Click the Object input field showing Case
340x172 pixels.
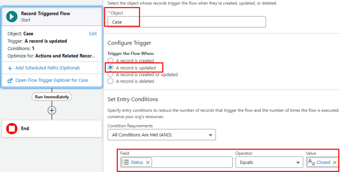[187, 22]
